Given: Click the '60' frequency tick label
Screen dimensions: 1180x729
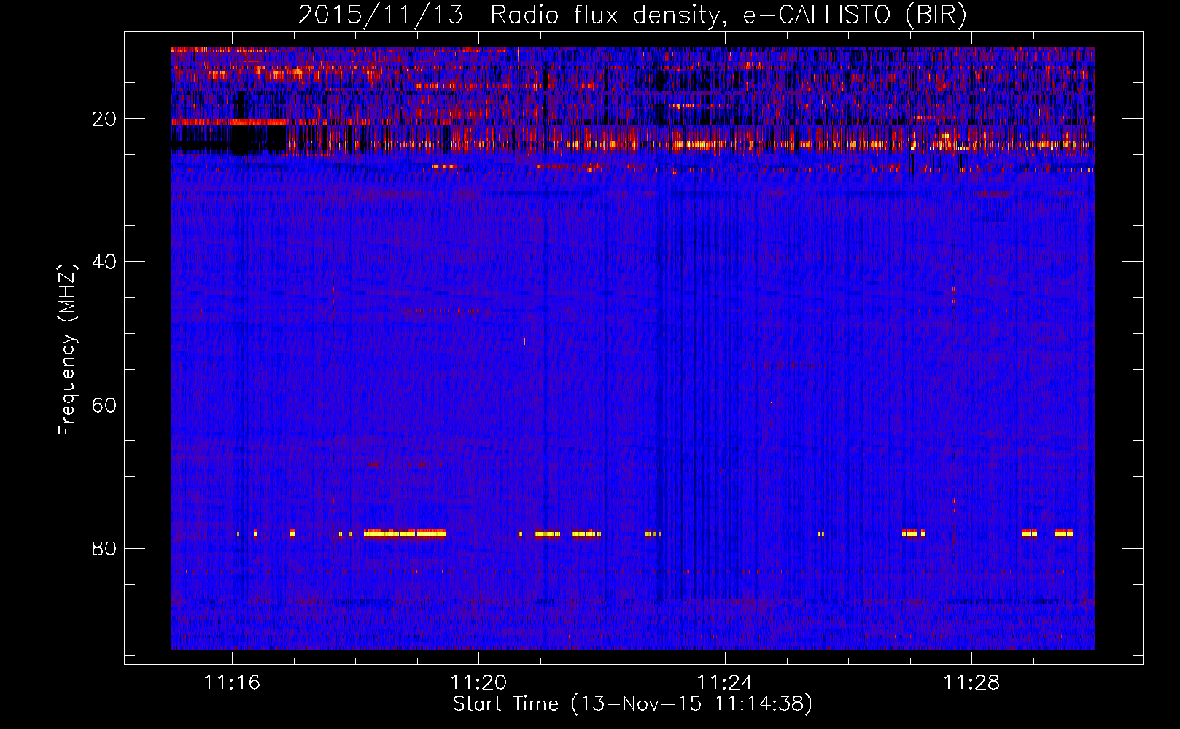Looking at the screenshot, I should click(x=104, y=405).
